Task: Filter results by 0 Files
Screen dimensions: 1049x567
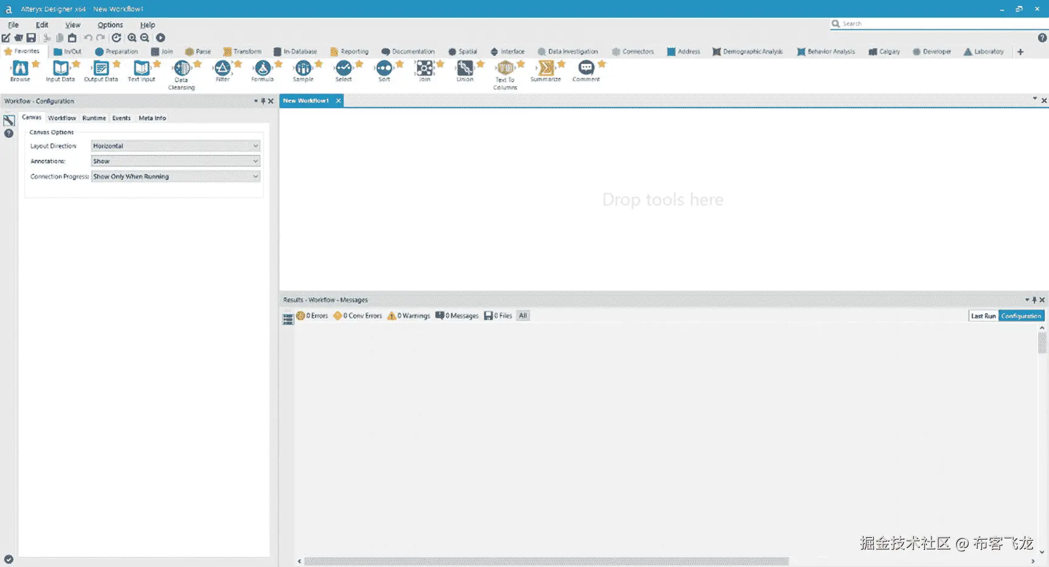Action: click(498, 316)
